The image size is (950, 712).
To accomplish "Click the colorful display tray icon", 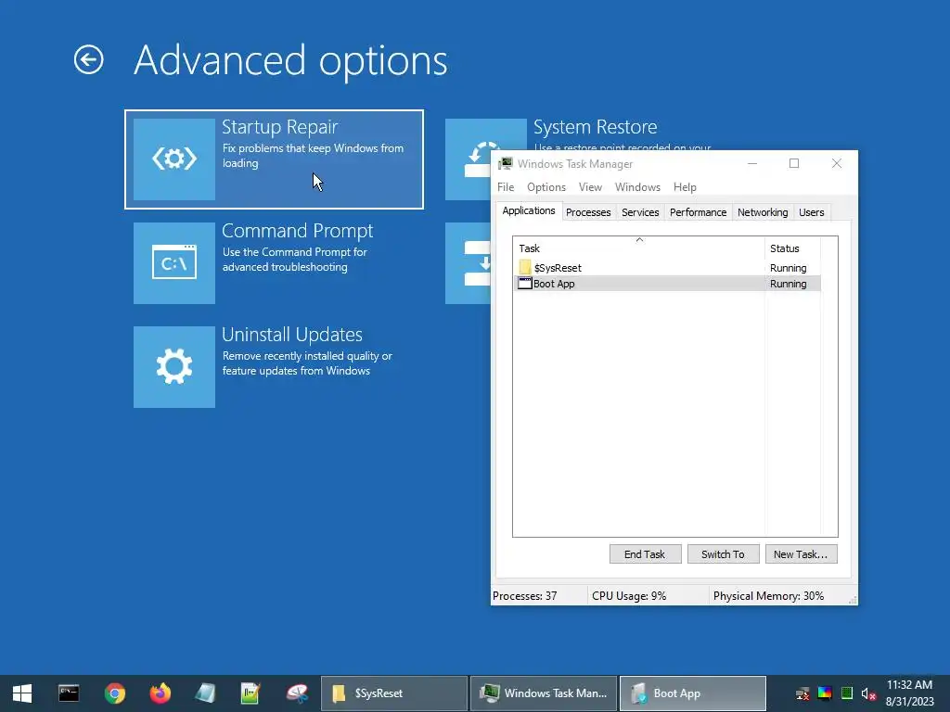I will [x=825, y=693].
